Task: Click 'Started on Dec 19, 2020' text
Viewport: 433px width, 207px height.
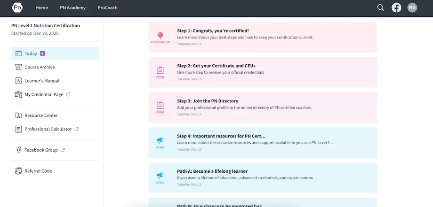Action: (35, 33)
